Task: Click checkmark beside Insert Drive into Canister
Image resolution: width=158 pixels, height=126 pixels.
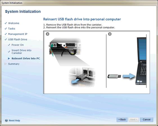Action: (x=9, y=52)
